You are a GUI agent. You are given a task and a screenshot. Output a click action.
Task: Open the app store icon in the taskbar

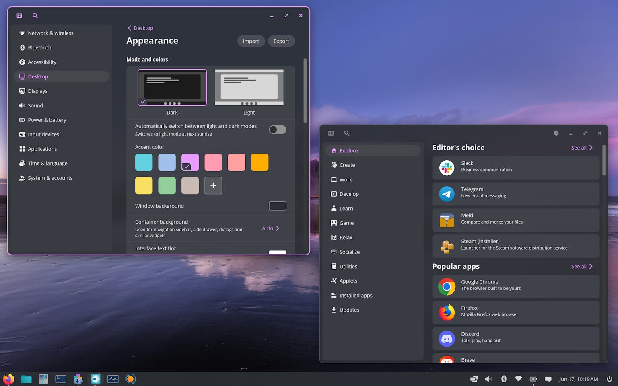[78, 379]
